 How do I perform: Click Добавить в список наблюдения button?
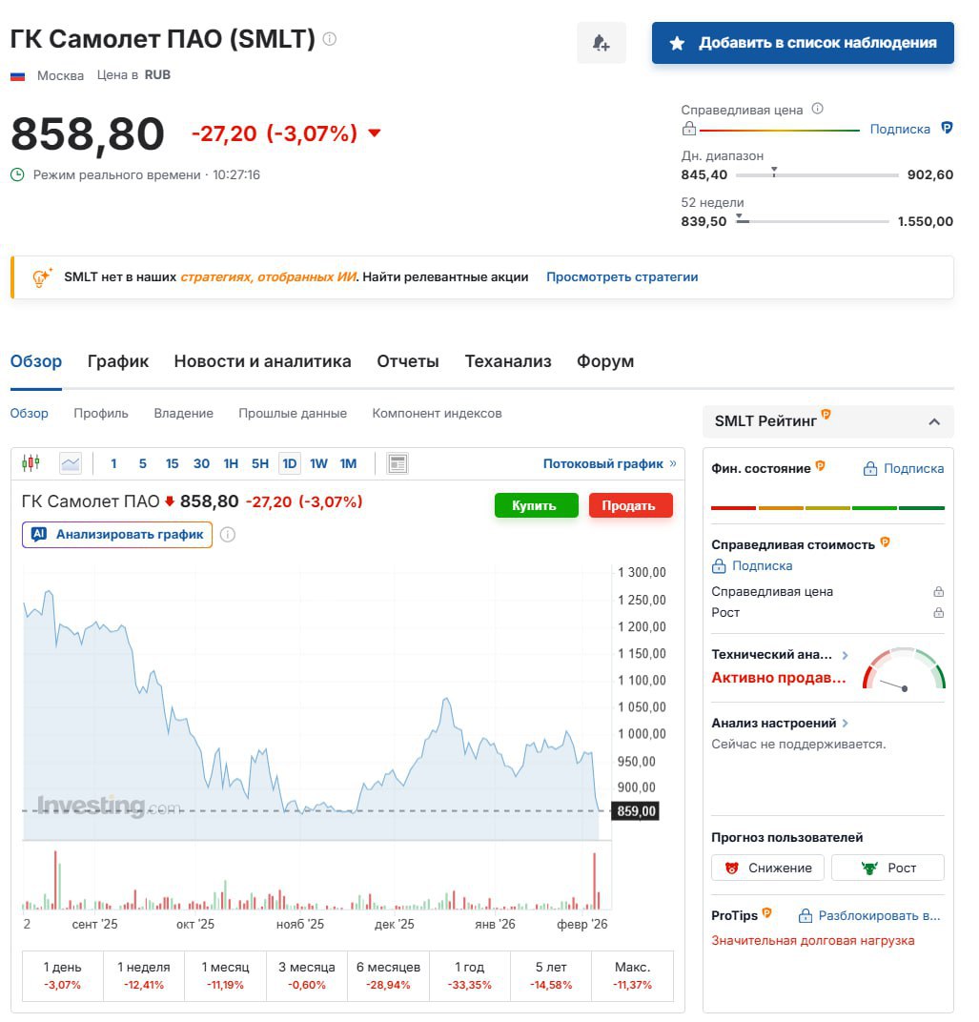[803, 43]
